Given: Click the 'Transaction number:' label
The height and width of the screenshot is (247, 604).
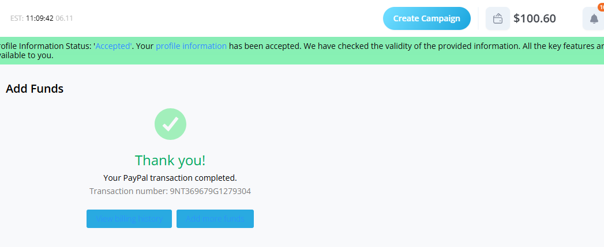Looking at the screenshot, I should (x=128, y=191).
